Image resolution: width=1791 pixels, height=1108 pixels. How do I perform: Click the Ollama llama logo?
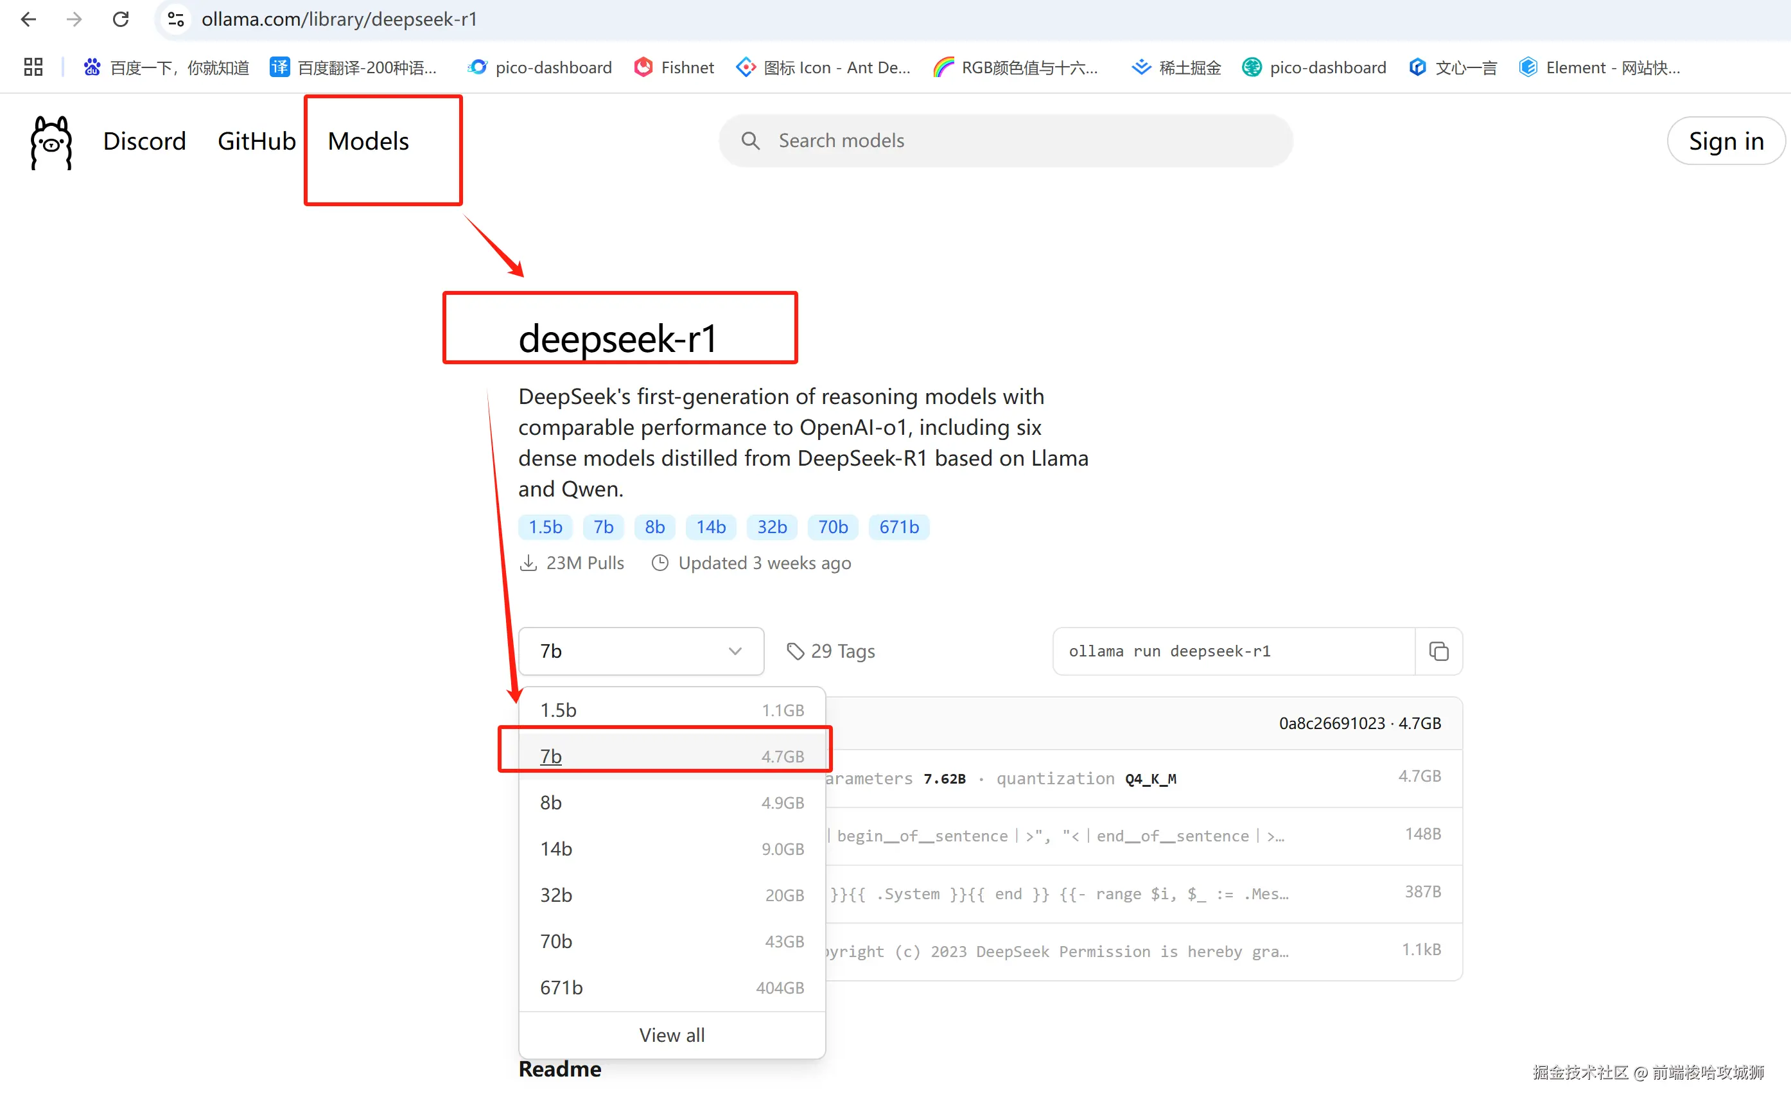[51, 142]
